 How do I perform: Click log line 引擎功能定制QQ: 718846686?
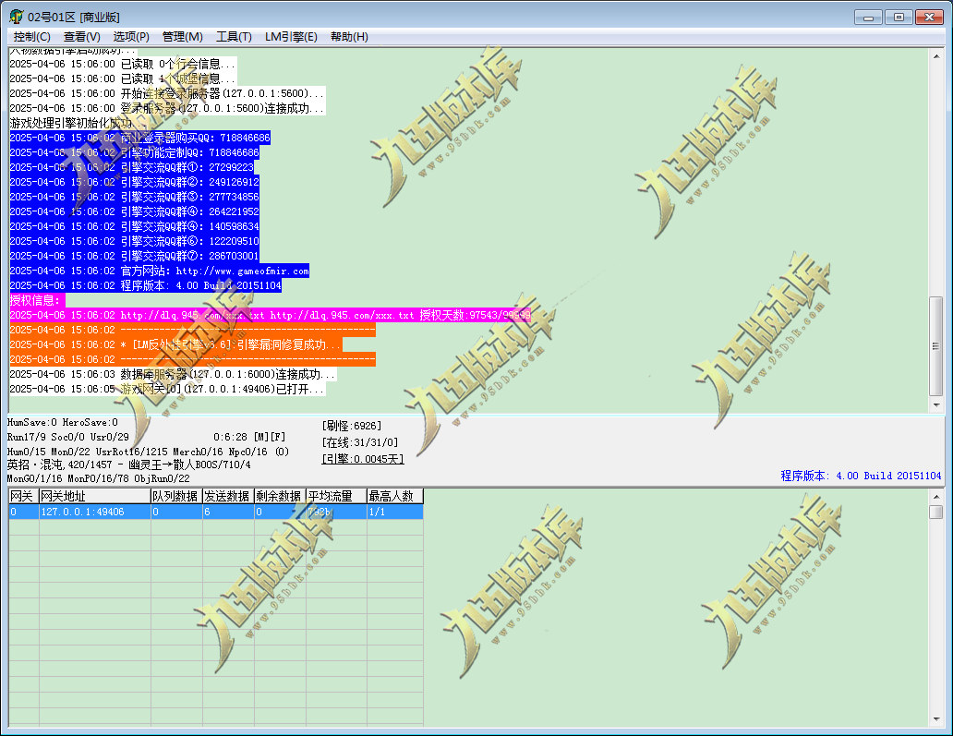(x=134, y=152)
